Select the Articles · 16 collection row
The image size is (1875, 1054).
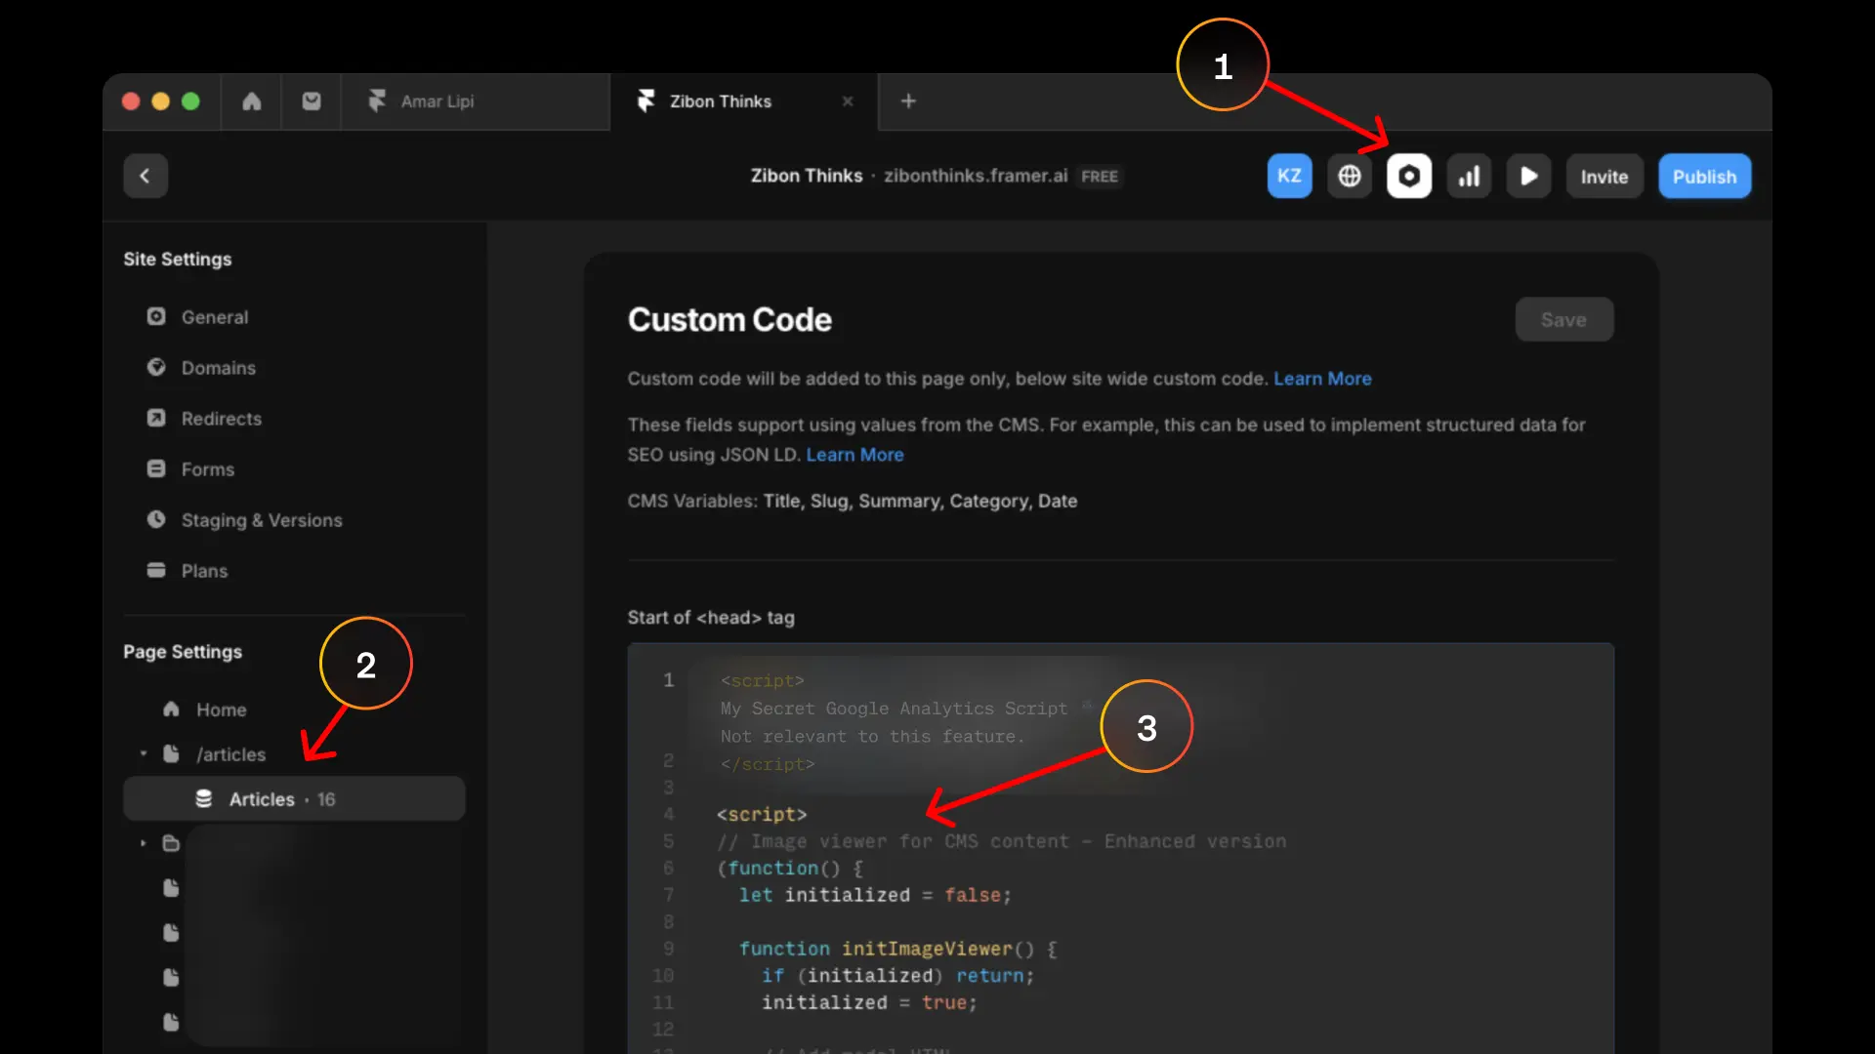[x=294, y=799]
